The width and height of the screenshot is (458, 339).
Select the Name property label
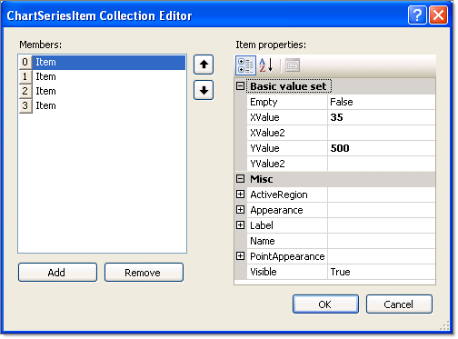pyautogui.click(x=263, y=241)
